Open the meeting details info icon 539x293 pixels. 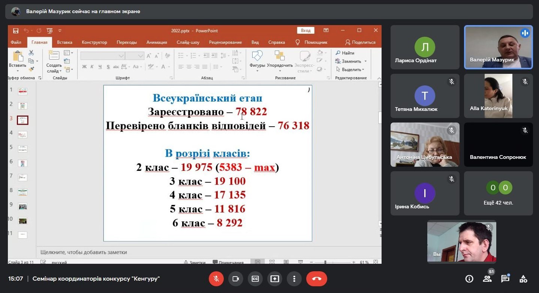pos(469,279)
